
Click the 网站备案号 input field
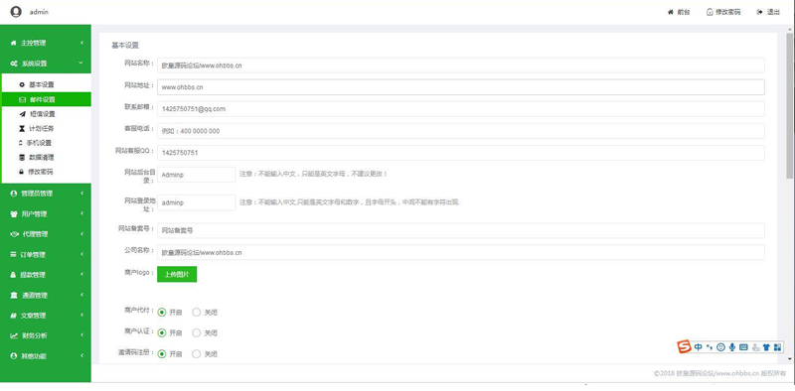click(461, 230)
